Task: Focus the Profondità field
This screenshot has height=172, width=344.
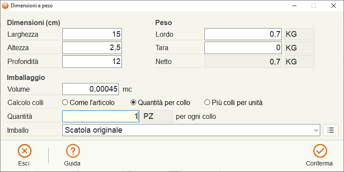Action: 92,61
